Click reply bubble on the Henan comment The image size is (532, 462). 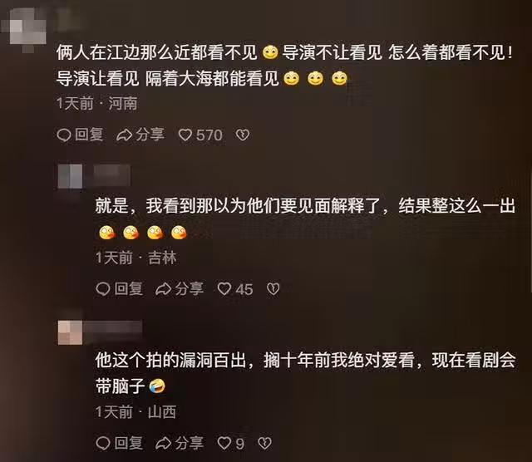click(64, 135)
